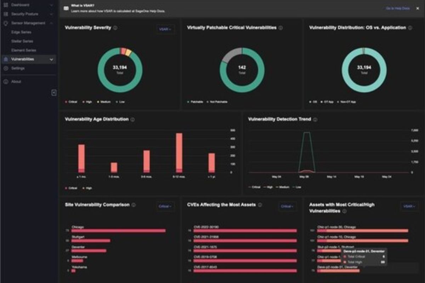Click the info icon beside Vulnerability Severity
Screen dimensions: 425x283
pos(115,27)
